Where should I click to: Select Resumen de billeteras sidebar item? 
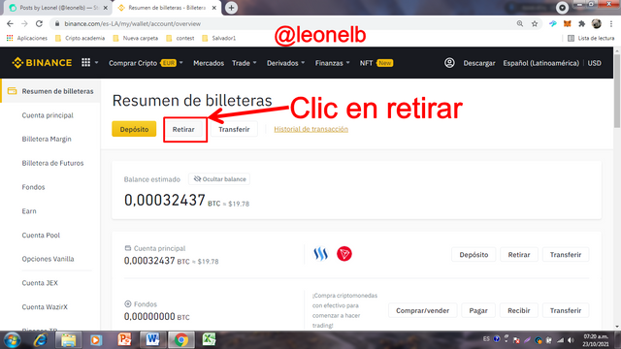[x=50, y=91]
